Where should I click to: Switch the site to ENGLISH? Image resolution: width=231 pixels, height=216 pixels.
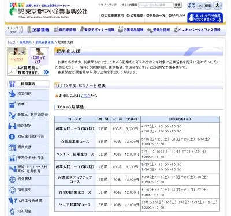(177, 16)
